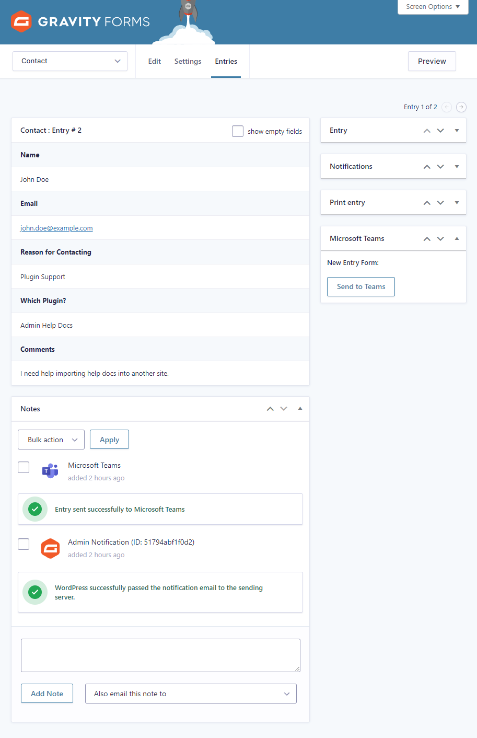Move the Microsoft Teams panel up
Screen dimensions: 477x738
coord(427,238)
